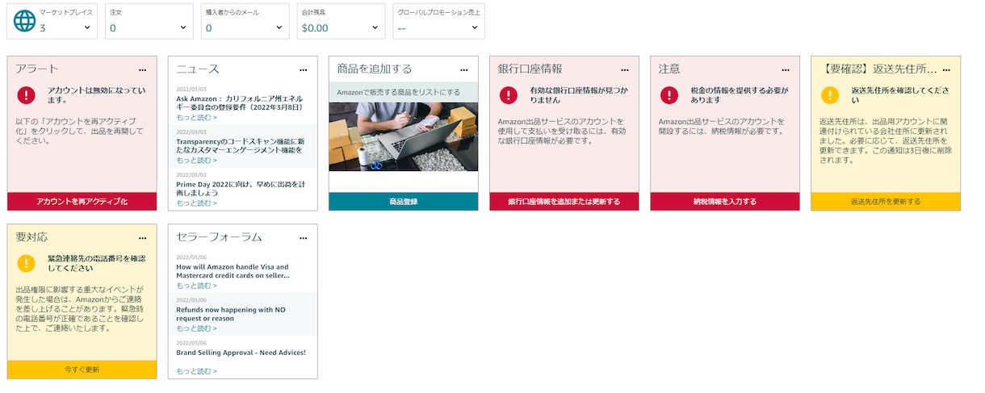The height and width of the screenshot is (393, 985).
Task: Click the 商品登録 button
Action: (x=404, y=202)
